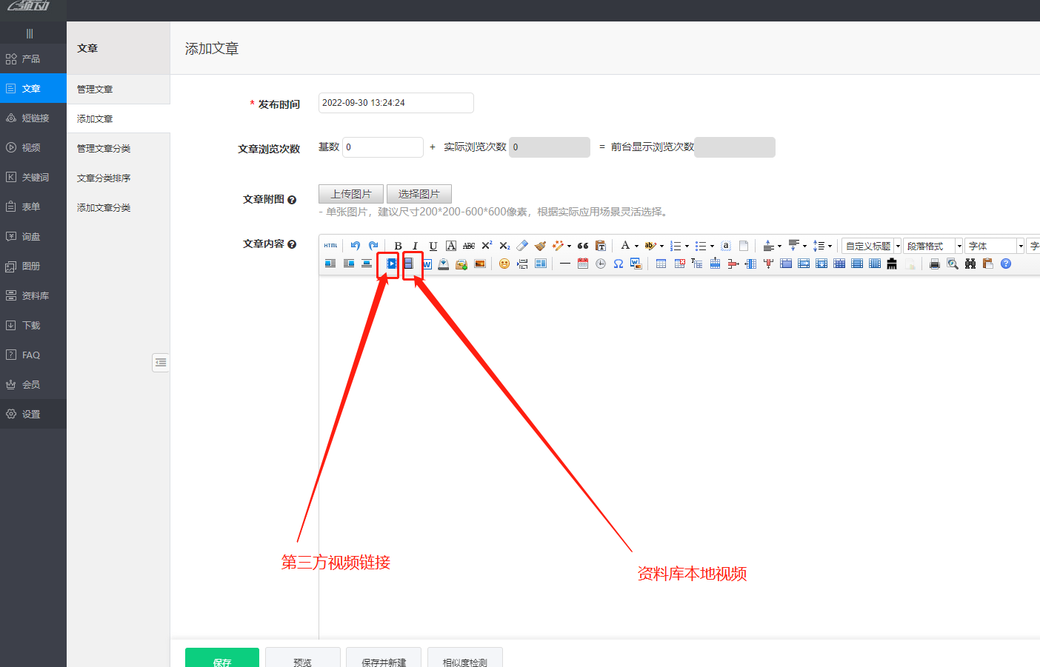Undo the last editor action
Viewport: 1040px width, 667px height.
[x=355, y=245]
